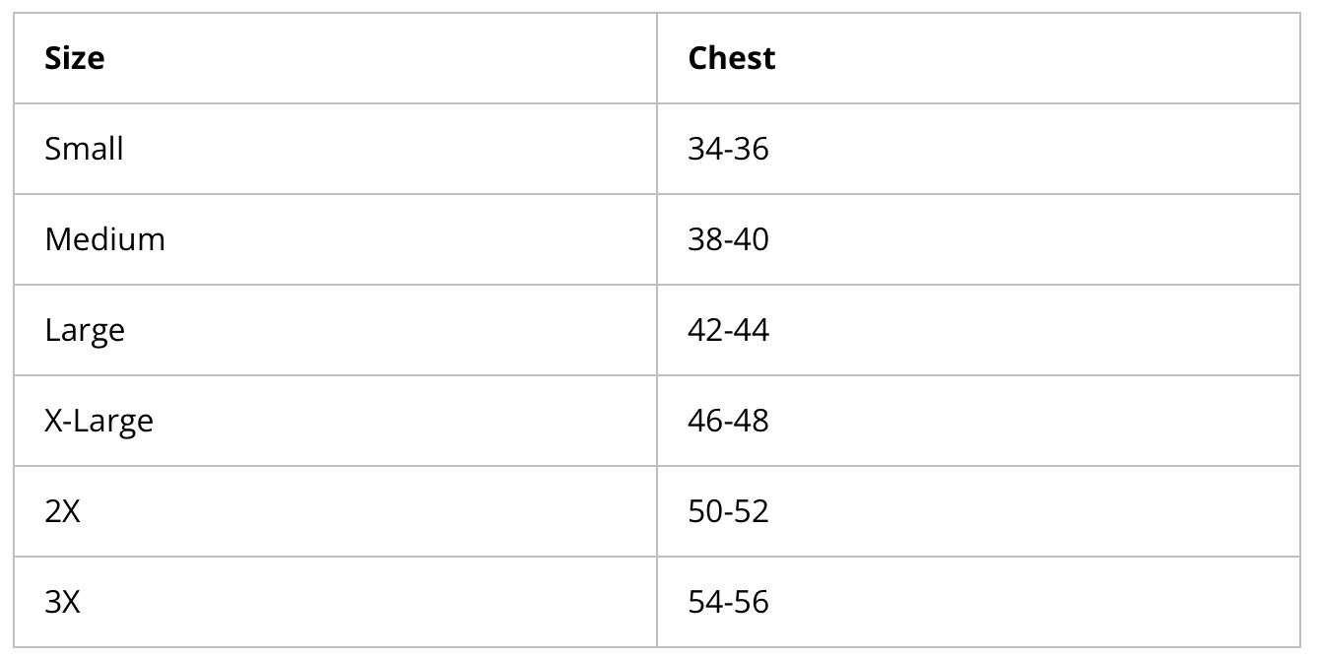Click the word Small in table
Screen dimensions: 1318x660
pos(85,150)
